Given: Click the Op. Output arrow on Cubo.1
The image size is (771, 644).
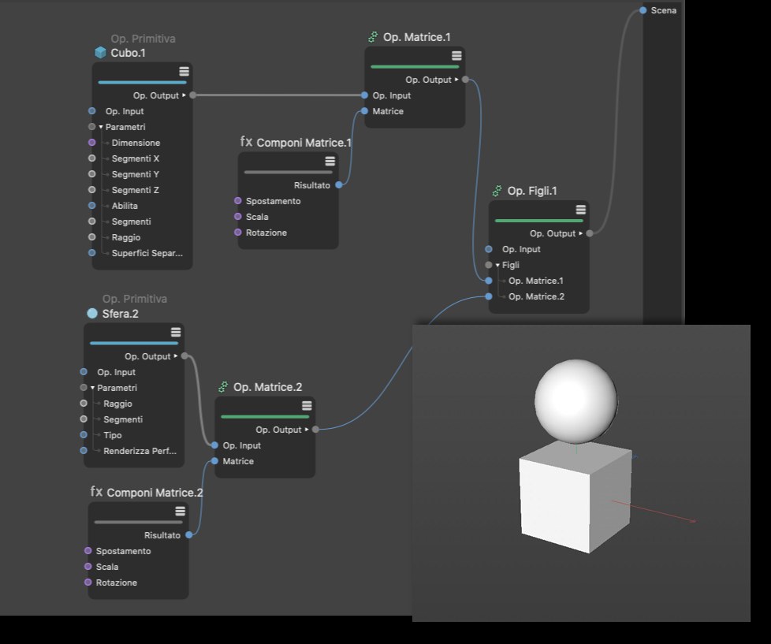Looking at the screenshot, I should pos(184,95).
